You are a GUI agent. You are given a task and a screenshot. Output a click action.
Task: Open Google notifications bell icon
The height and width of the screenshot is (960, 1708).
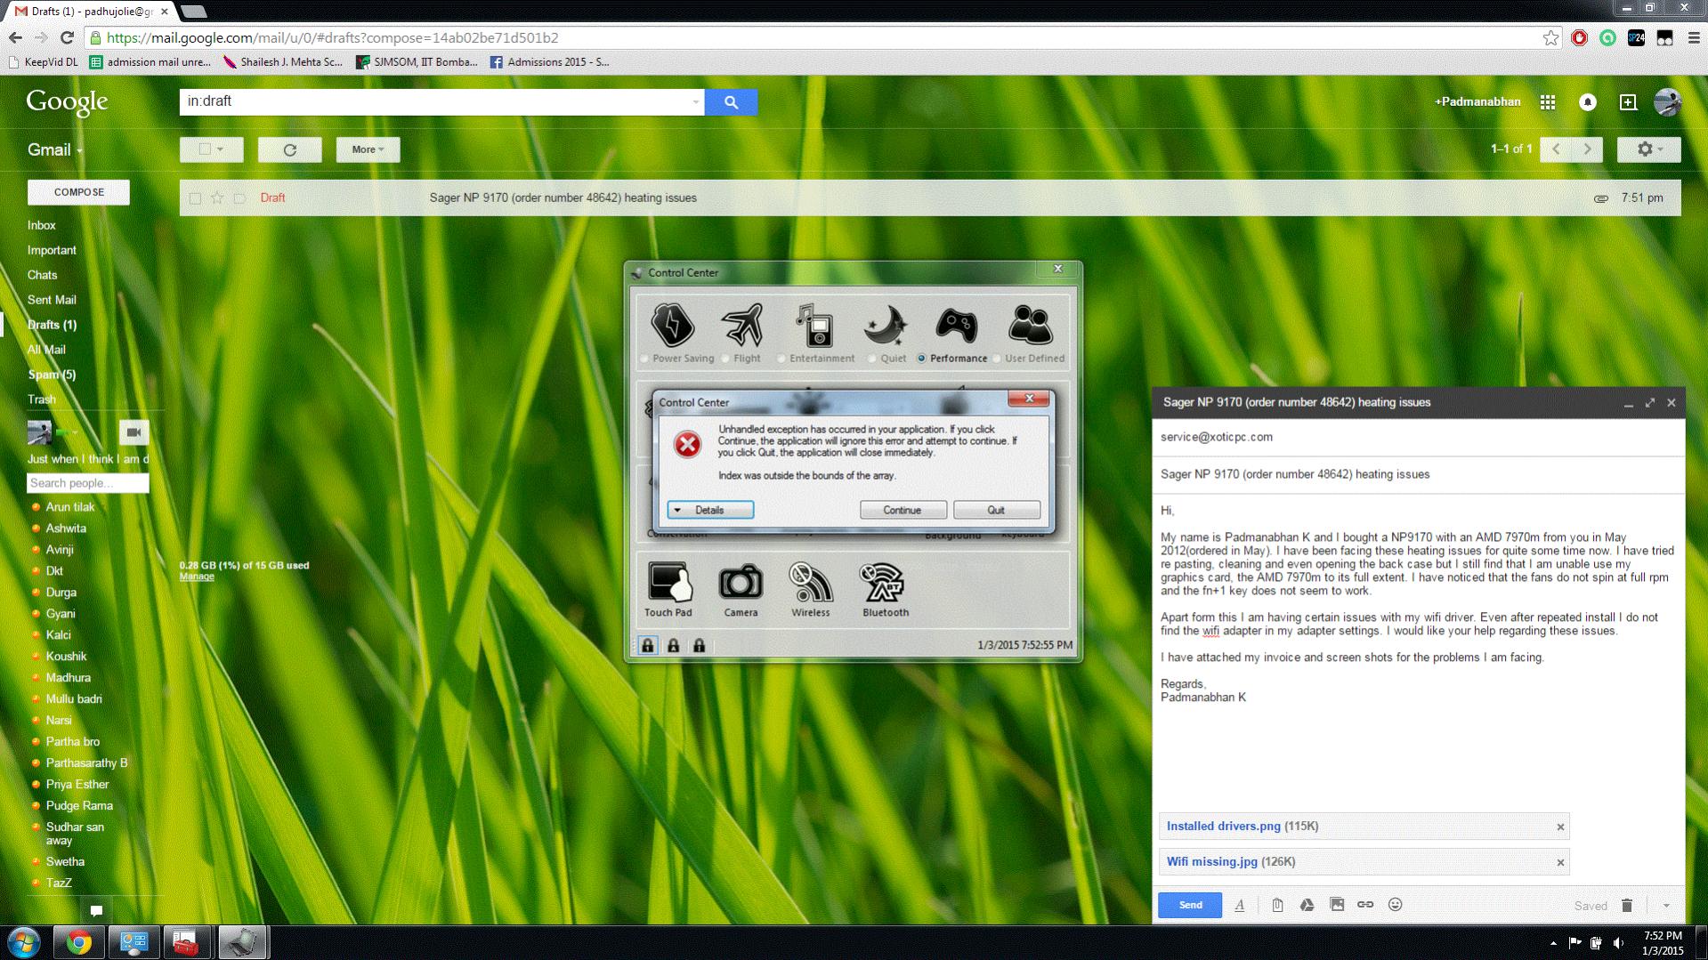coord(1588,102)
